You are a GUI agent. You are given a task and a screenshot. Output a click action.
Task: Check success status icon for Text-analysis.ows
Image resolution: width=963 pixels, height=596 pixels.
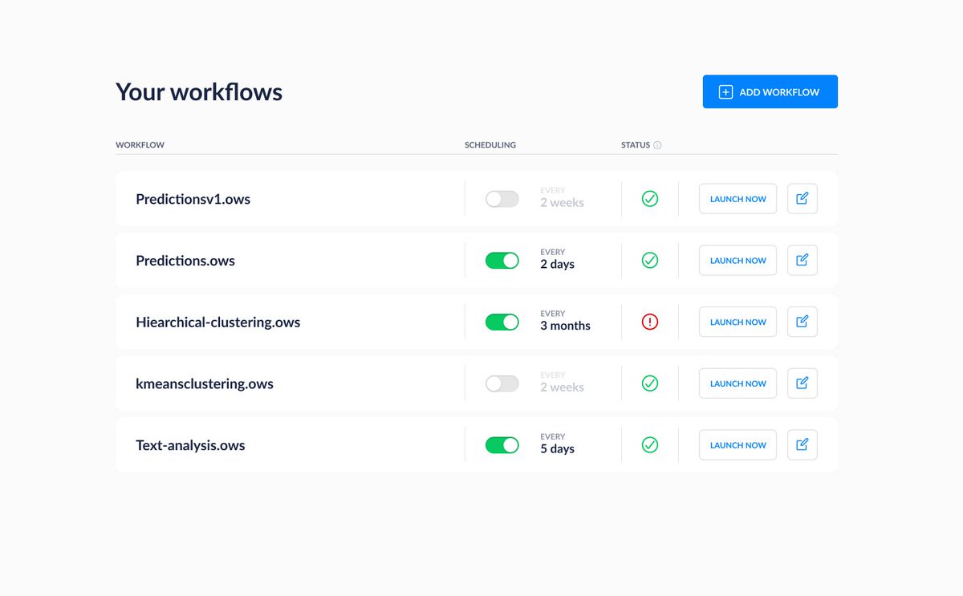pyautogui.click(x=650, y=445)
